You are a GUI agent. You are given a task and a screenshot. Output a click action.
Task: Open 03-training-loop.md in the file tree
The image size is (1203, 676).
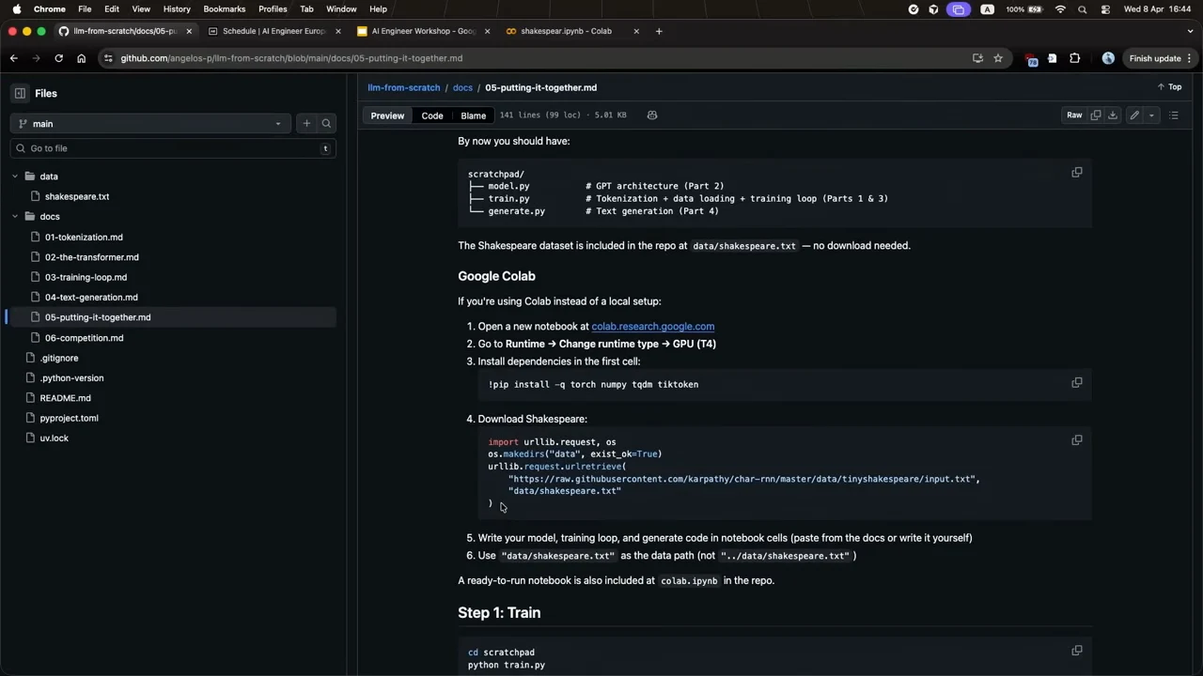[86, 277]
